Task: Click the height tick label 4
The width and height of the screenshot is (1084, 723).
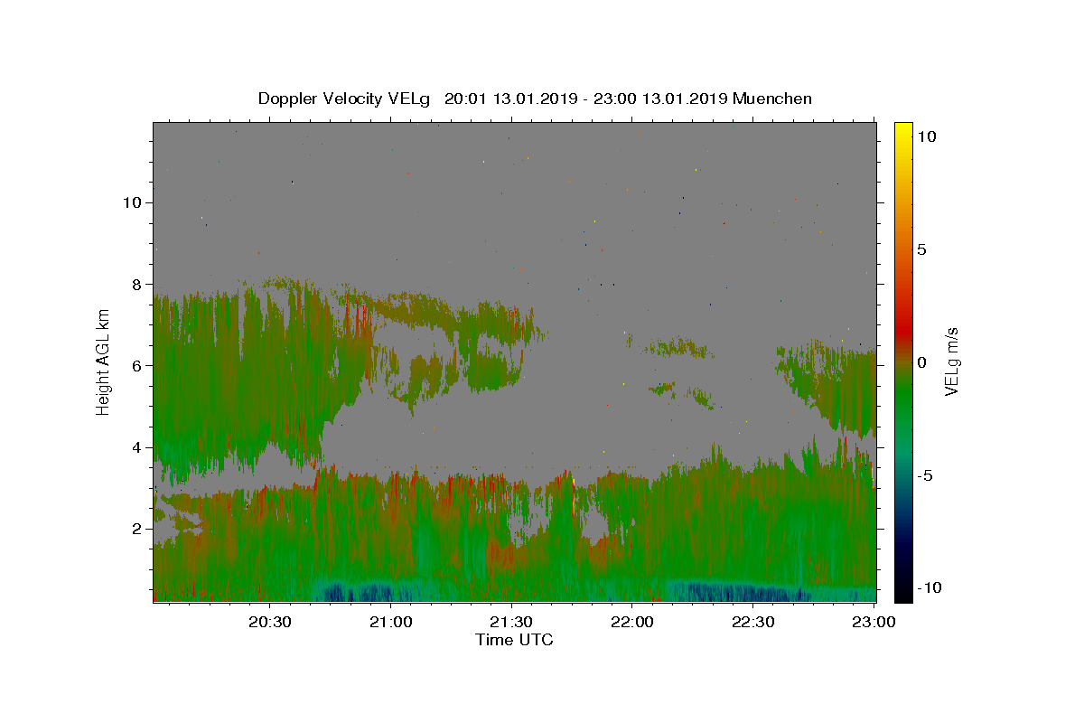Action: tap(138, 447)
